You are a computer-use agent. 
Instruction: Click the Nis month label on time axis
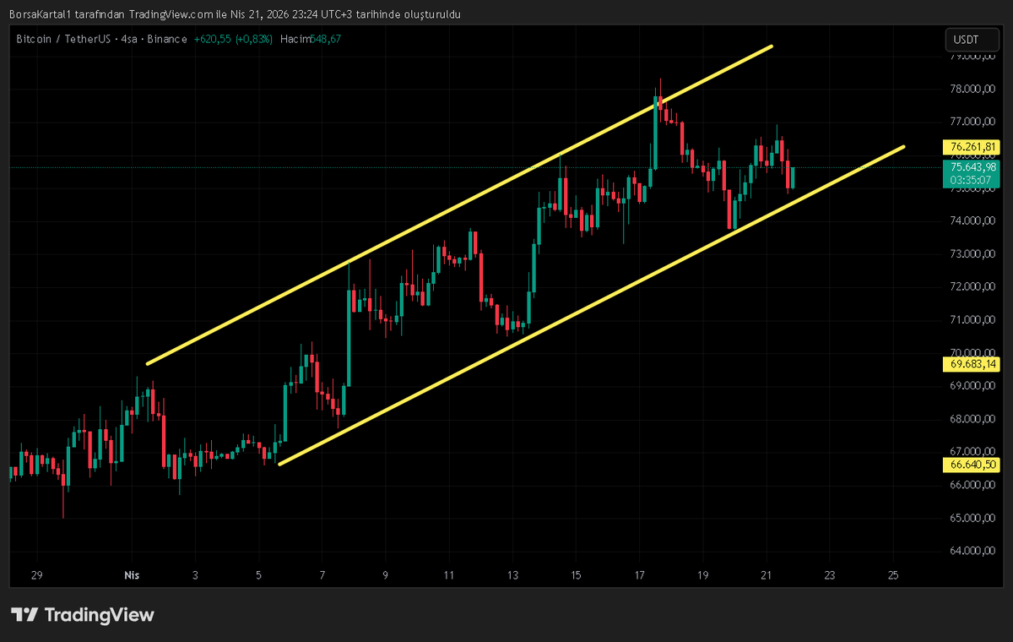click(x=131, y=575)
